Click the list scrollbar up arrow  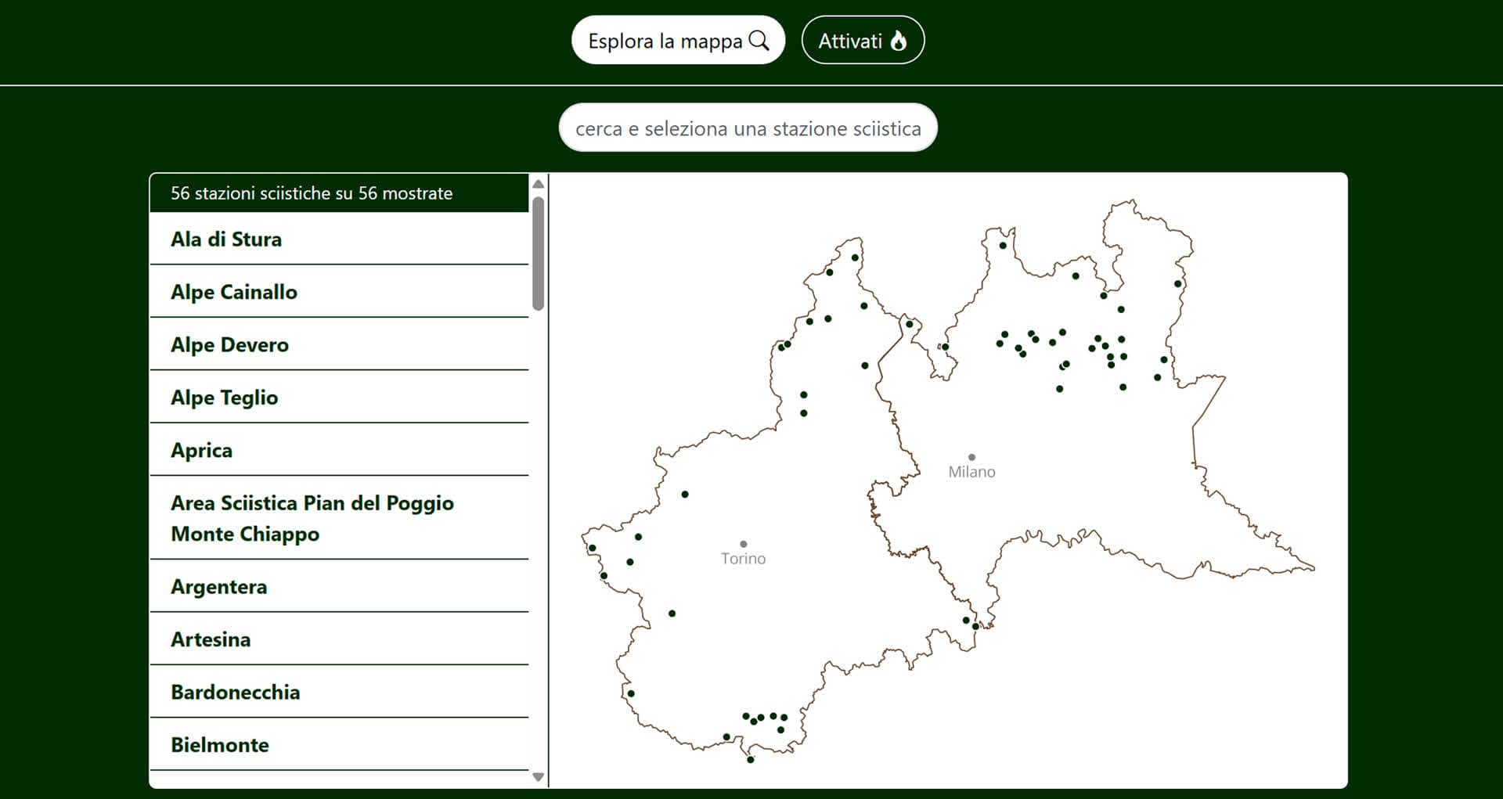[x=538, y=184]
